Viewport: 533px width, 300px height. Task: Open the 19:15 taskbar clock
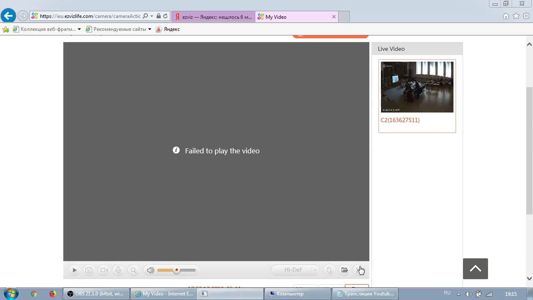(x=511, y=294)
